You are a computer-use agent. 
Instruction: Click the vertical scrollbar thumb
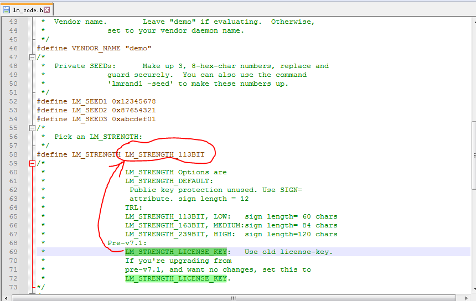pos(474,155)
